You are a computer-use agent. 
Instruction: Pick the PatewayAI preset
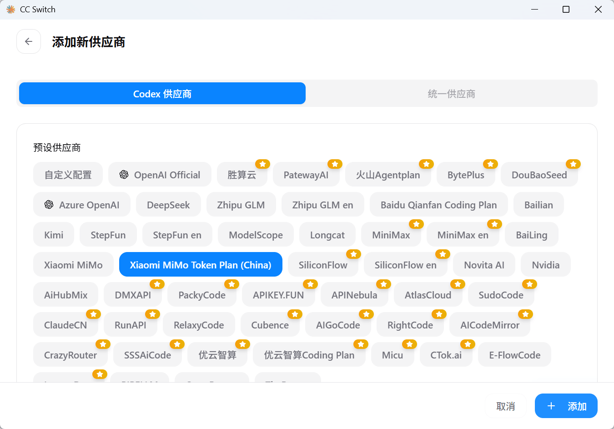pyautogui.click(x=306, y=175)
